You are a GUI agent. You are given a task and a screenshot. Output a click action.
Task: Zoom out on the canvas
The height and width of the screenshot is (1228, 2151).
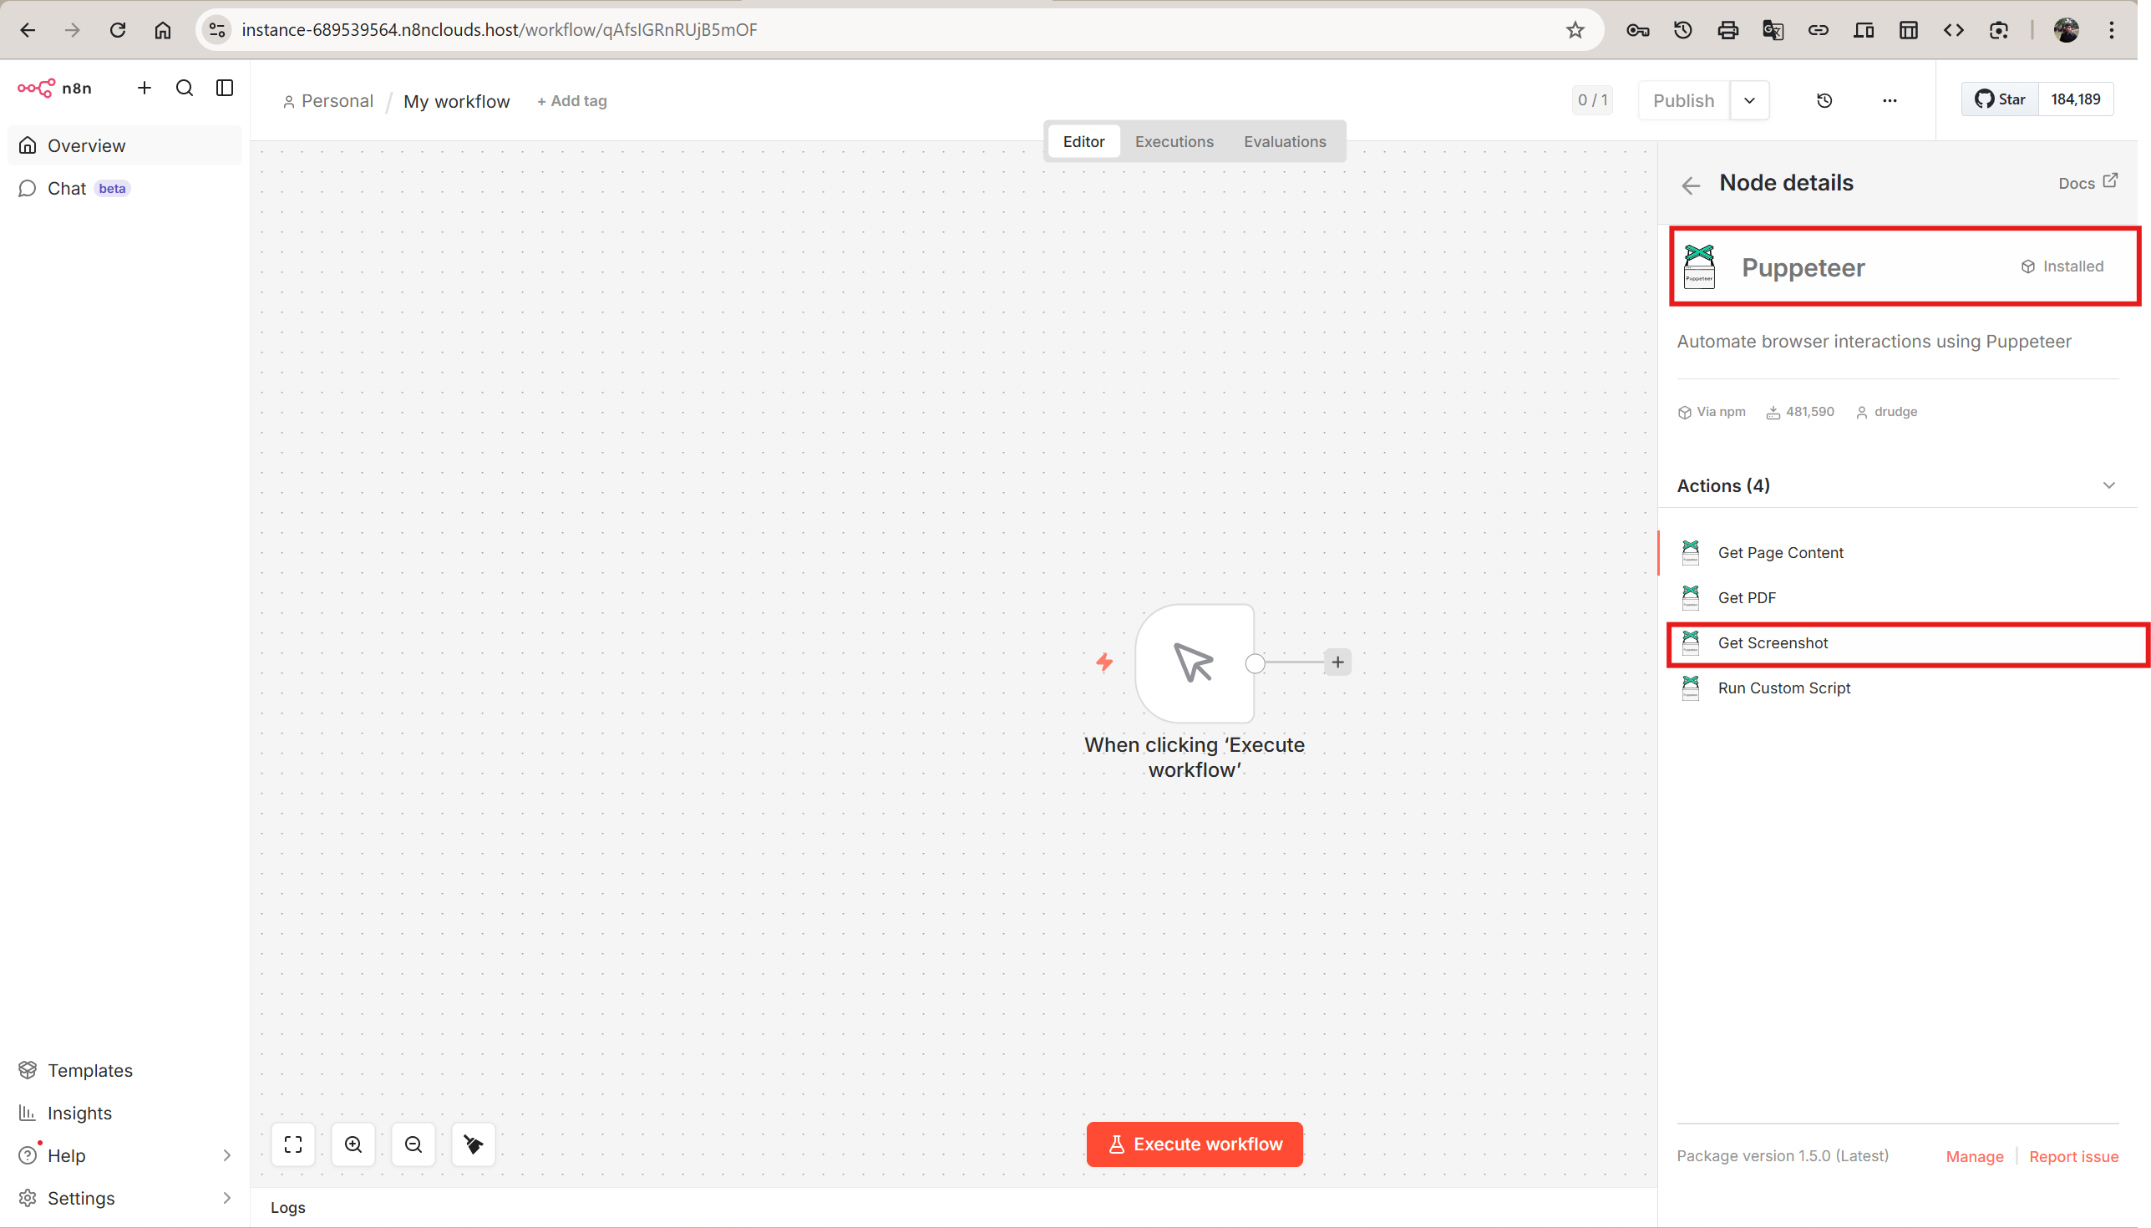coord(413,1144)
